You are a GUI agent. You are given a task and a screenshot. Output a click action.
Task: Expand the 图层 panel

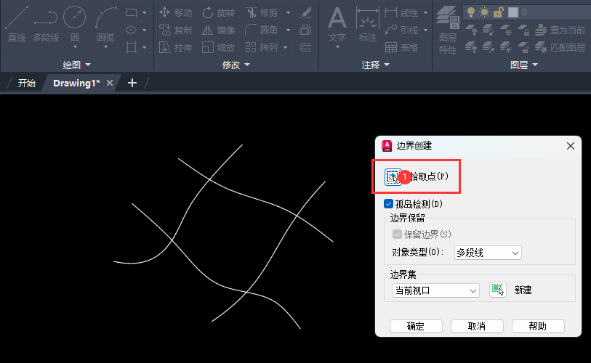[x=523, y=65]
